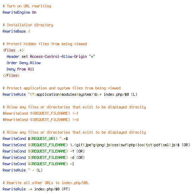Screen dimensions: 193x195
Task: Place cursor on '# Installation directory' comment
Action: (28, 25)
